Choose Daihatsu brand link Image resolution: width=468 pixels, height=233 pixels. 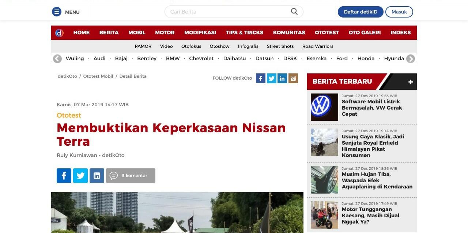click(x=234, y=58)
